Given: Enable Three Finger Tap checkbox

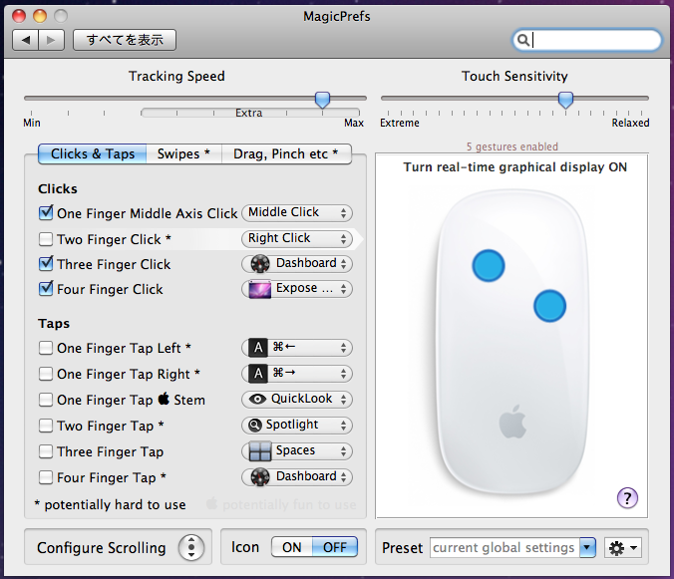Looking at the screenshot, I should [46, 451].
